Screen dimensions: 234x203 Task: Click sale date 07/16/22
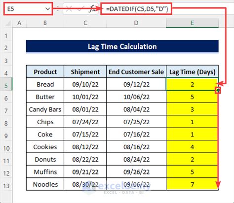(x=136, y=134)
